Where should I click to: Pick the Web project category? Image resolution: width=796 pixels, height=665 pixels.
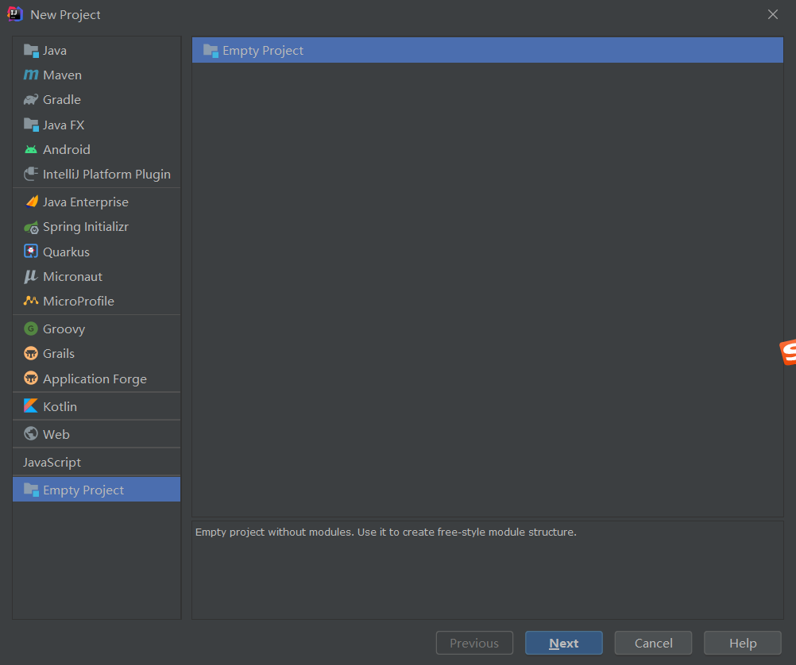click(56, 434)
